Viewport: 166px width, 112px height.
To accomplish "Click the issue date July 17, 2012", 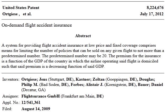I will (152, 14).
